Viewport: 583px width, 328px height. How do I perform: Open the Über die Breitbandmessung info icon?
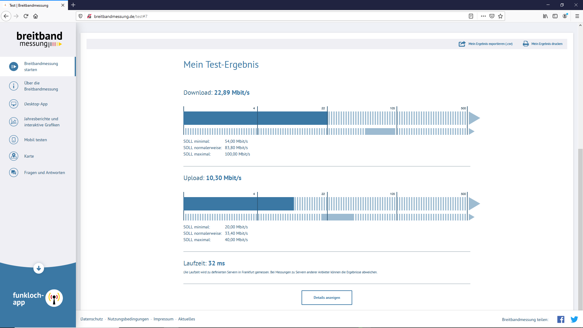click(x=14, y=86)
